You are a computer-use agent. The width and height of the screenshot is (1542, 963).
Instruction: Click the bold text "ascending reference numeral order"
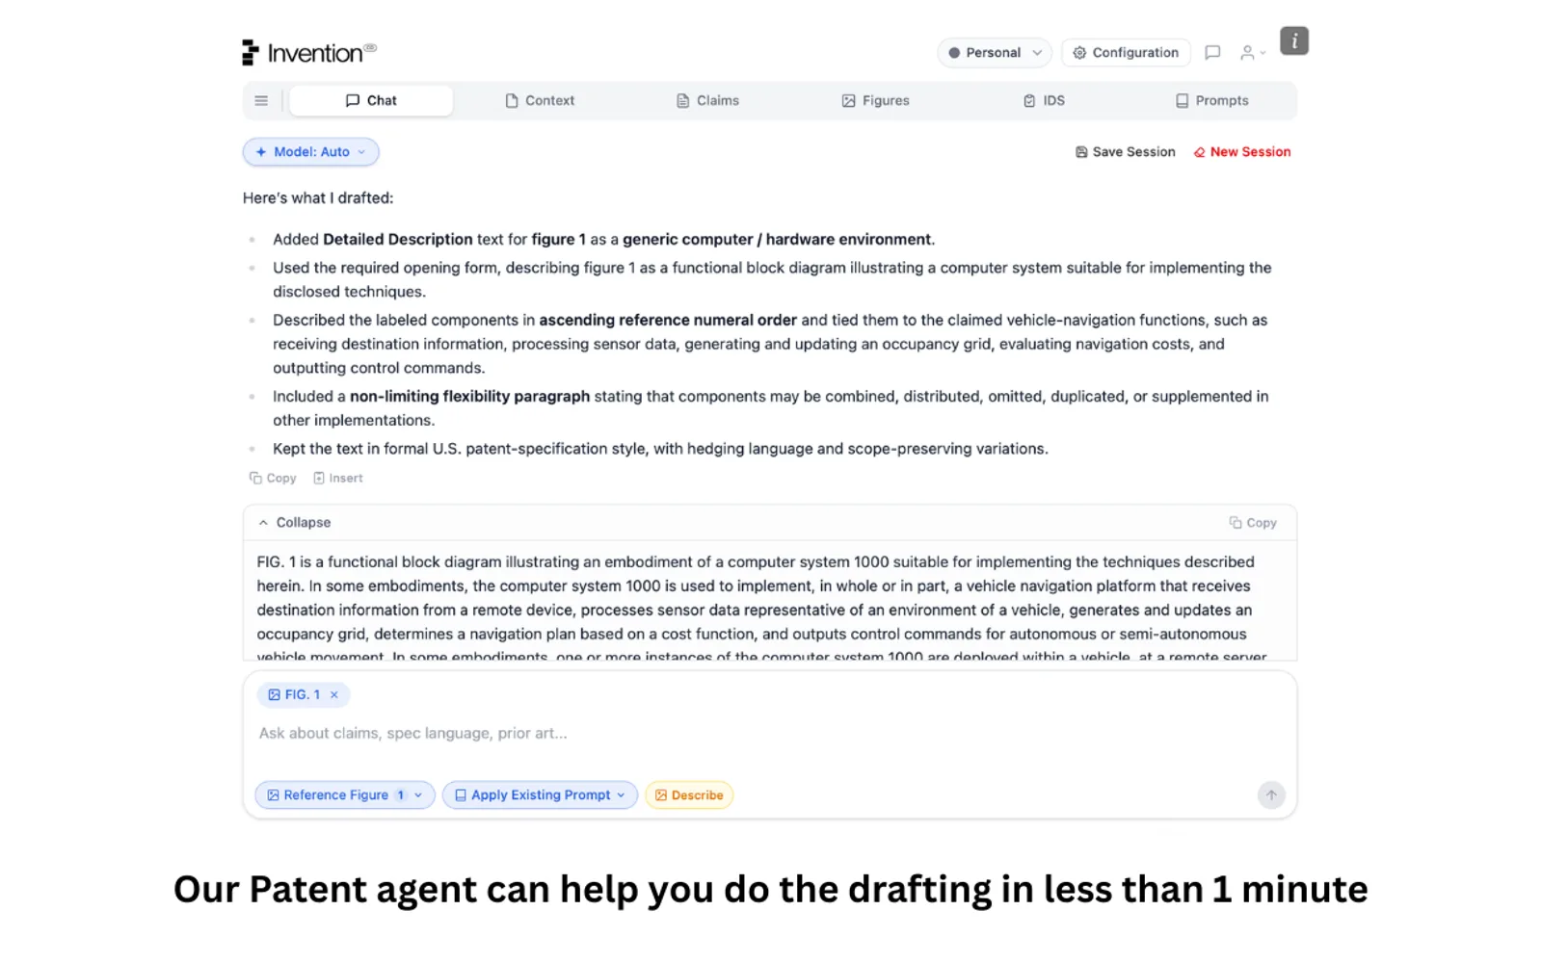point(668,320)
